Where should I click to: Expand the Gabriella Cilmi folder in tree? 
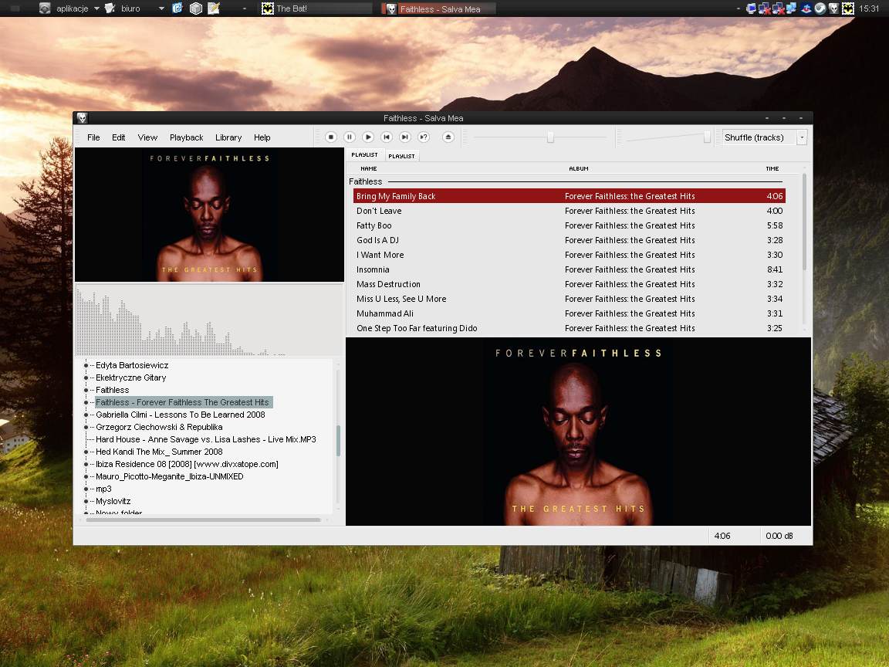86,415
